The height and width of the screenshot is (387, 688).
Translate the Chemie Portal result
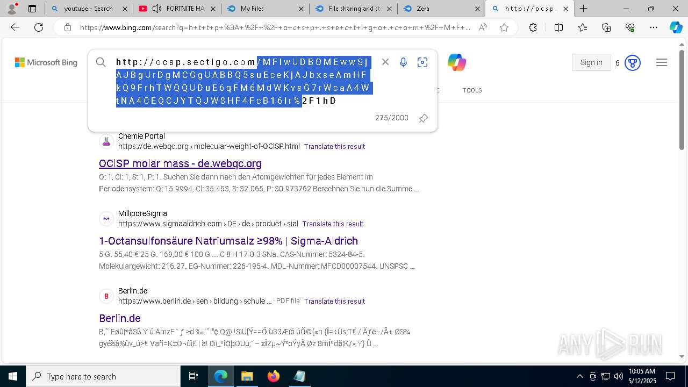(x=334, y=146)
